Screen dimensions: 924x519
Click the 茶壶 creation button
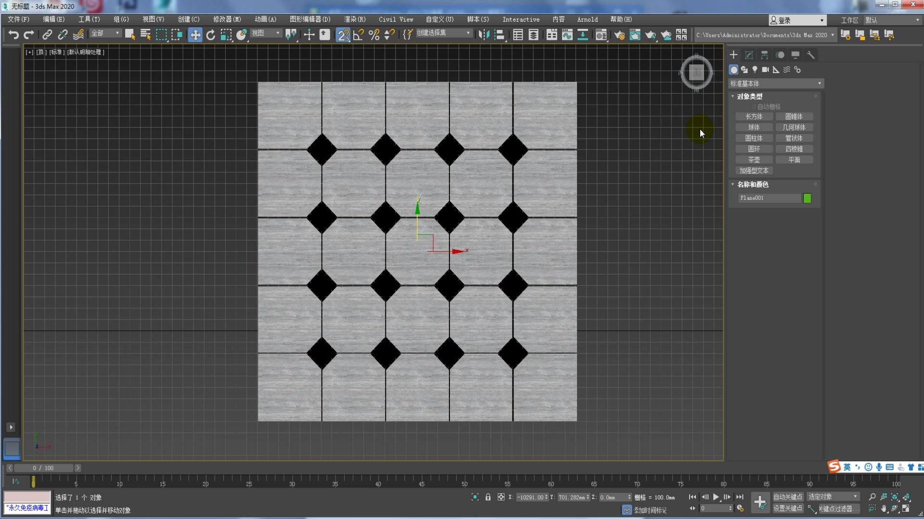tap(754, 160)
